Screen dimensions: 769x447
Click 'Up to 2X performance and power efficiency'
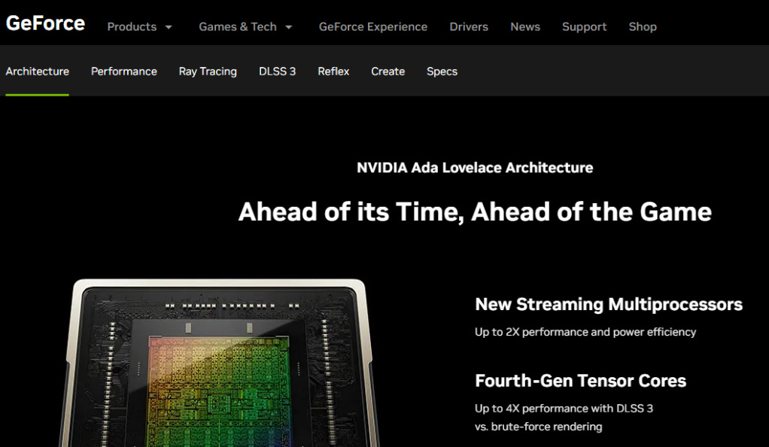(585, 332)
